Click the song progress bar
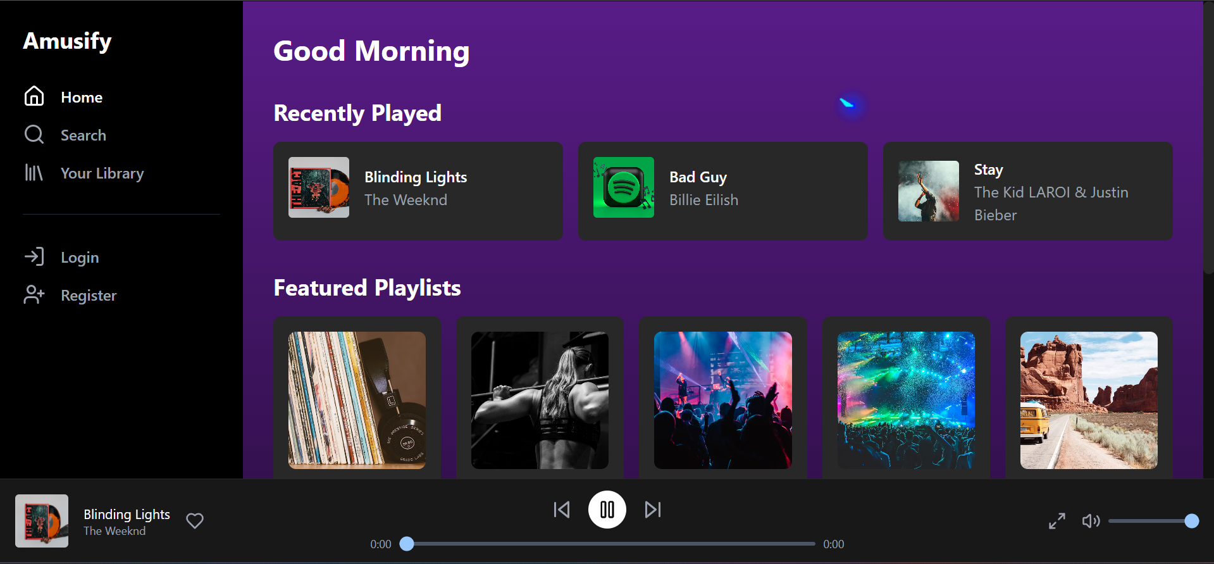The height and width of the screenshot is (564, 1214). tap(611, 544)
